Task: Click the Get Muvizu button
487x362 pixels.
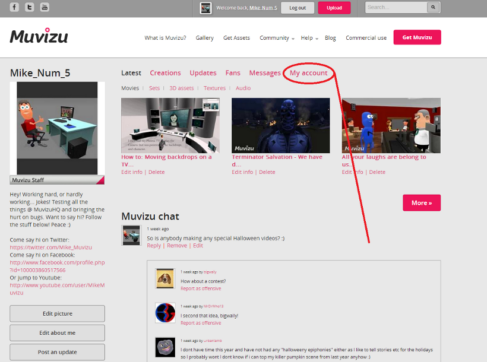Action: pyautogui.click(x=417, y=37)
